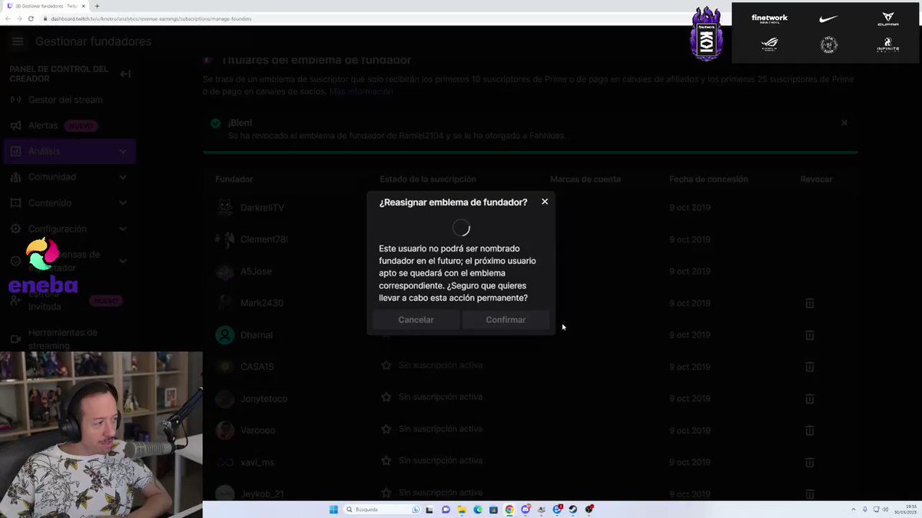Click the star icon in Jonytetoco row
The image size is (922, 518).
click(x=386, y=397)
